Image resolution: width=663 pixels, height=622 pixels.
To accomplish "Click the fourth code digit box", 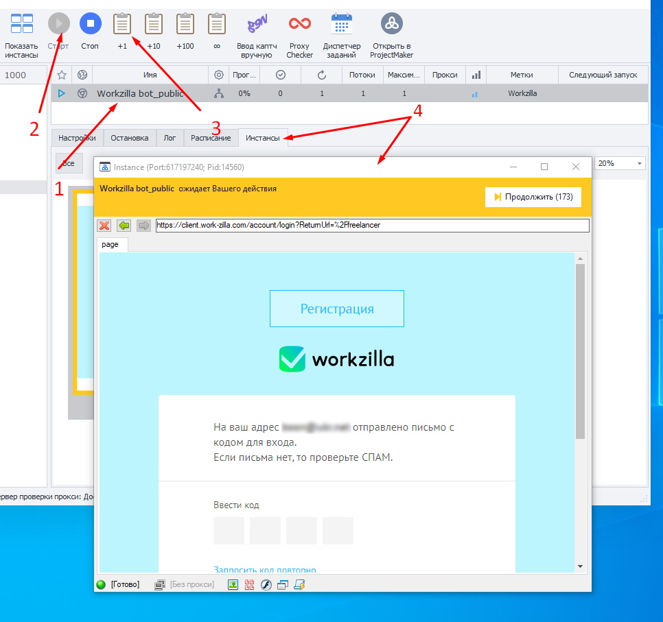I will (338, 530).
